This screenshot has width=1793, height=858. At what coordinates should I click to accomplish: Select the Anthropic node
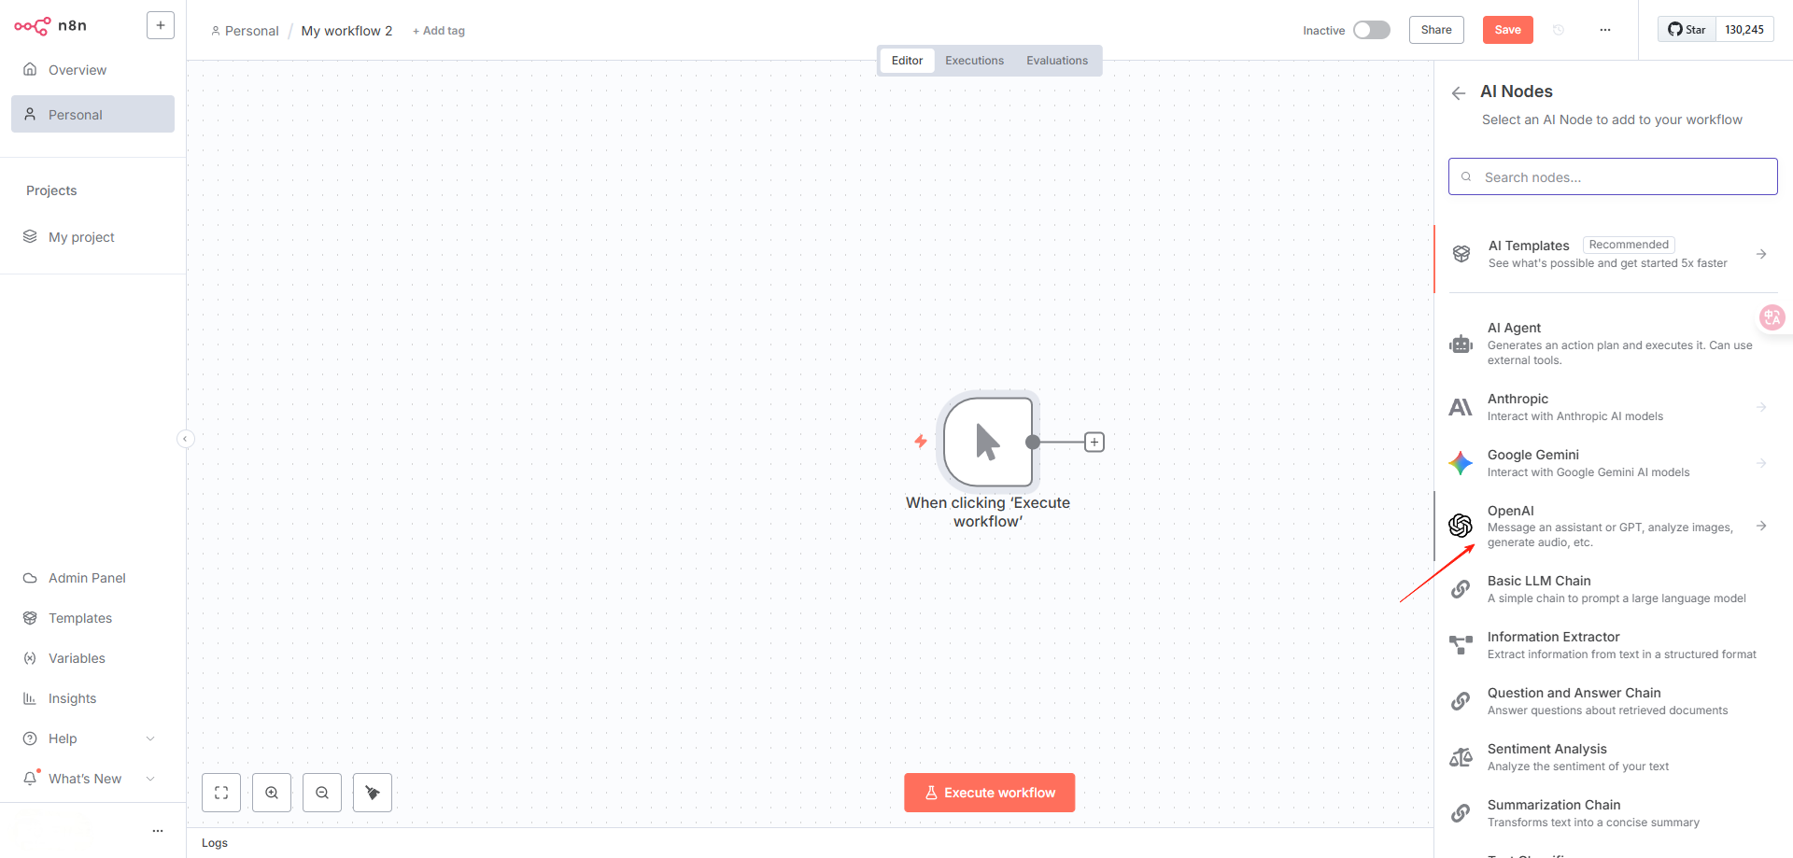[x=1613, y=407]
